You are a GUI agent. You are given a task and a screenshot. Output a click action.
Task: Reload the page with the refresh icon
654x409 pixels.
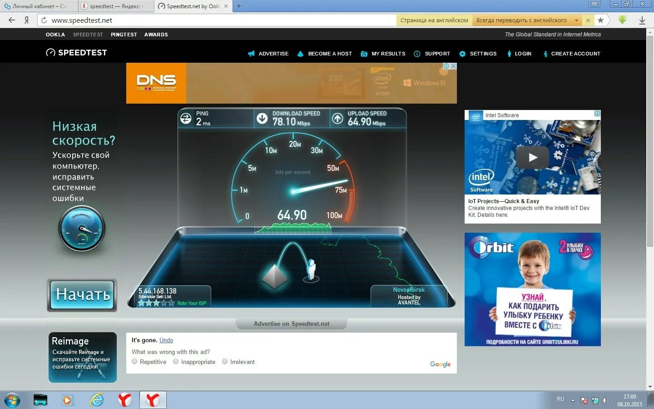(44, 20)
